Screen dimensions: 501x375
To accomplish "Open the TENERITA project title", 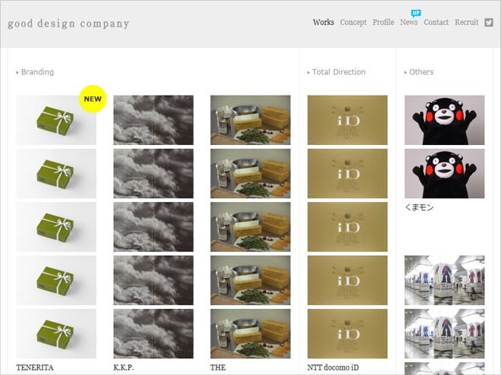I will [35, 367].
